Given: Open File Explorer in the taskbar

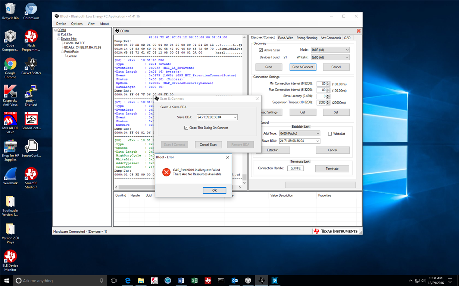Looking at the screenshot, I should [x=141, y=280].
